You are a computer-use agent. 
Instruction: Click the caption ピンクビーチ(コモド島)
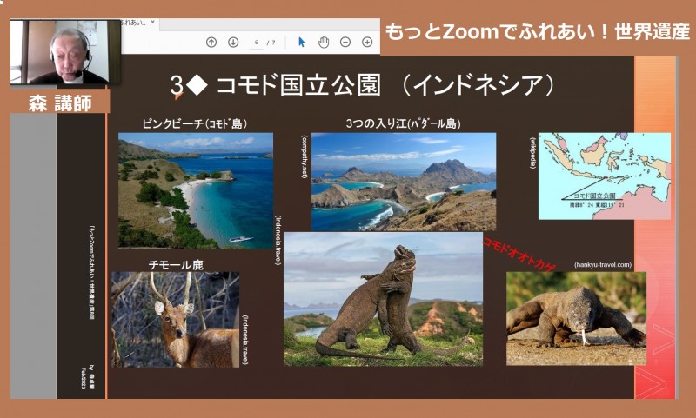pyautogui.click(x=194, y=123)
